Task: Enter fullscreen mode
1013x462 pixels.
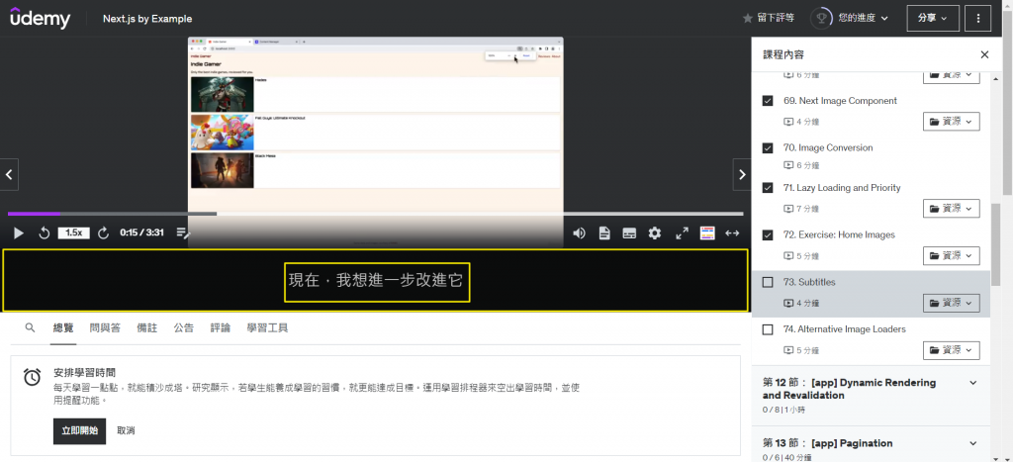Action: point(682,233)
